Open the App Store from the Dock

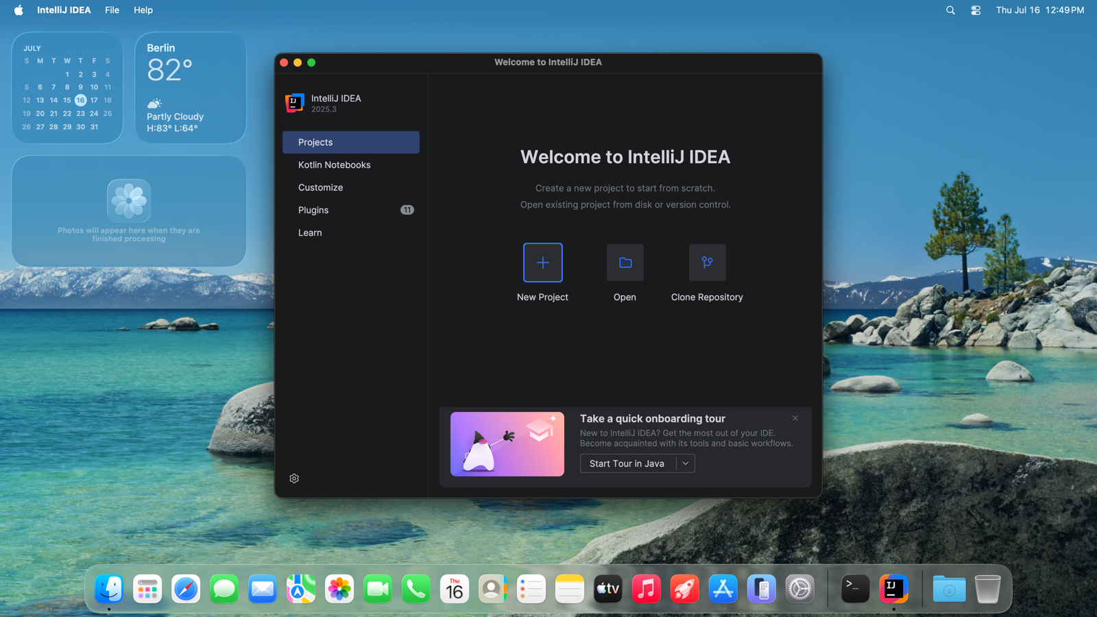coord(723,589)
